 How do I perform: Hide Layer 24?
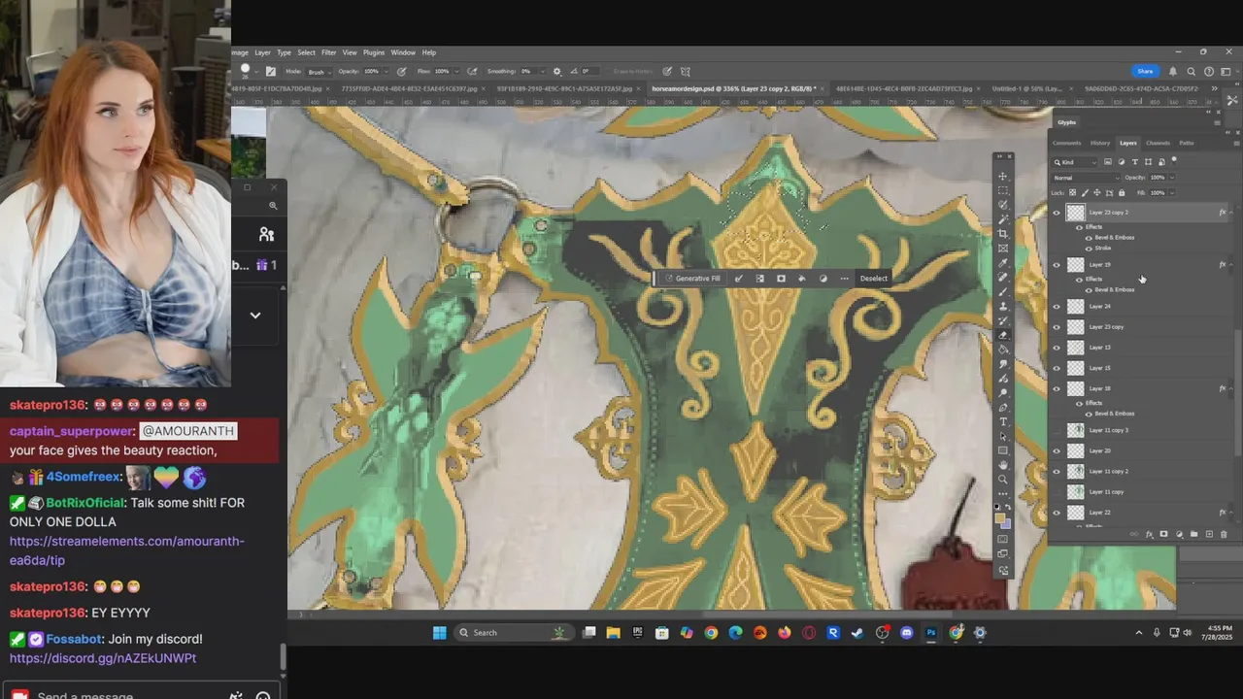pos(1057,306)
